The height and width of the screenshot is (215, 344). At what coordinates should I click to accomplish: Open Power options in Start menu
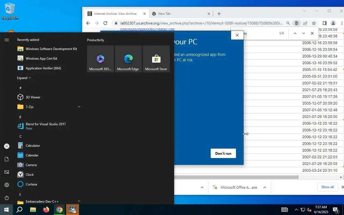(7, 198)
